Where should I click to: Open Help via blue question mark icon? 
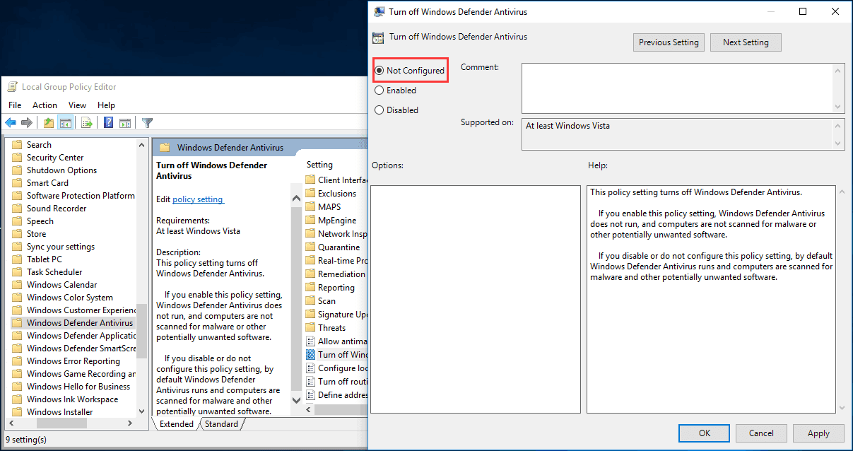(x=109, y=123)
